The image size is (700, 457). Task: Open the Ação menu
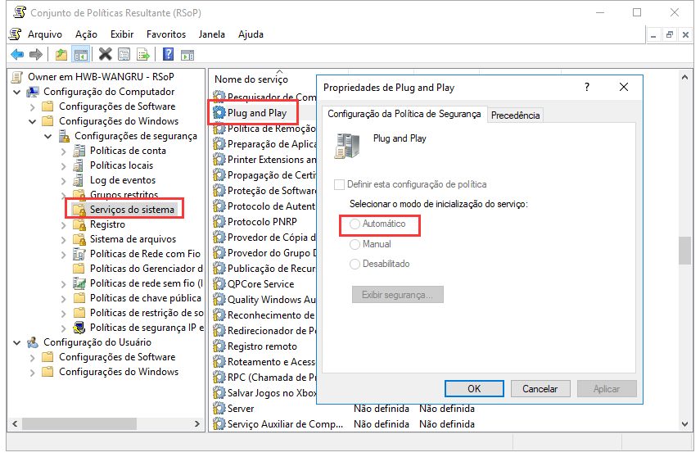point(86,34)
